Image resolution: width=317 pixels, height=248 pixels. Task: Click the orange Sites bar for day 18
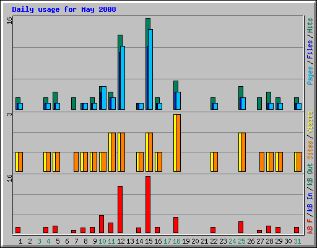pos(178,143)
